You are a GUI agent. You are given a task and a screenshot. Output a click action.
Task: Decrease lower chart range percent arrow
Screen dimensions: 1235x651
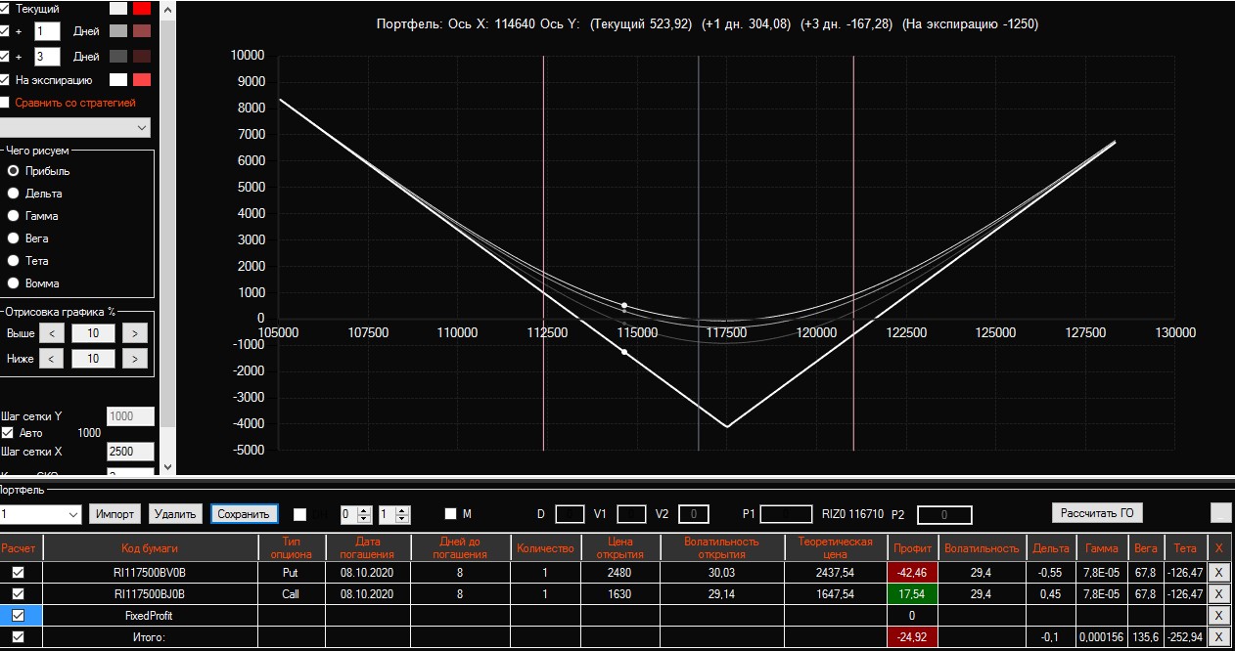click(x=52, y=359)
